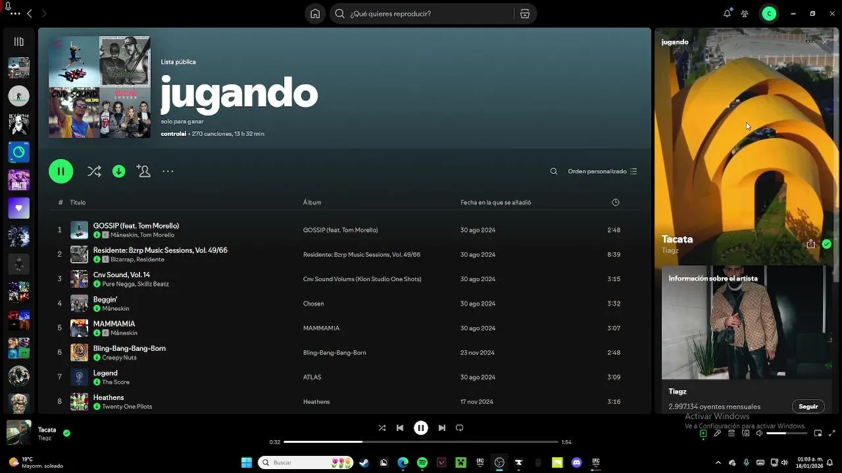Go to Spotify Home
This screenshot has height=473, width=842.
(x=315, y=14)
